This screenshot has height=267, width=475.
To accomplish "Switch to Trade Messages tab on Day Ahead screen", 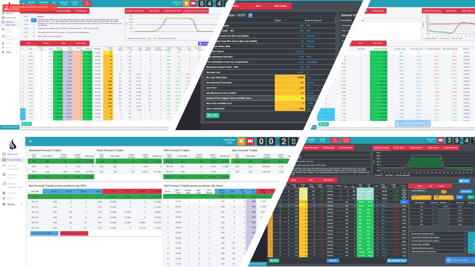I will tap(81, 11).
